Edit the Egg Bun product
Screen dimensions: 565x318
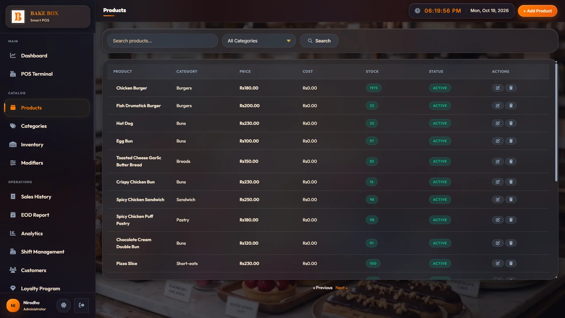click(498, 141)
